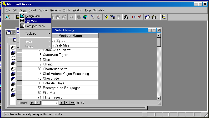Click Filter By Form icon

(x=112, y=17)
